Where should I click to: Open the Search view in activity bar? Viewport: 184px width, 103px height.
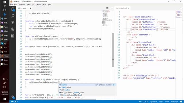13,16
